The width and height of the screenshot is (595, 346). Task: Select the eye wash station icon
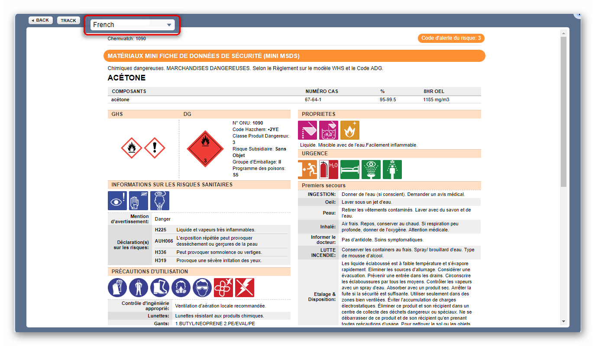pos(371,169)
